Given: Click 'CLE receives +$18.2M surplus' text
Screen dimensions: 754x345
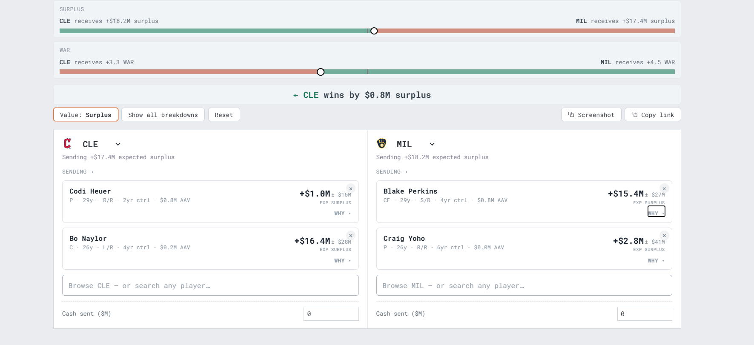Looking at the screenshot, I should coord(109,21).
